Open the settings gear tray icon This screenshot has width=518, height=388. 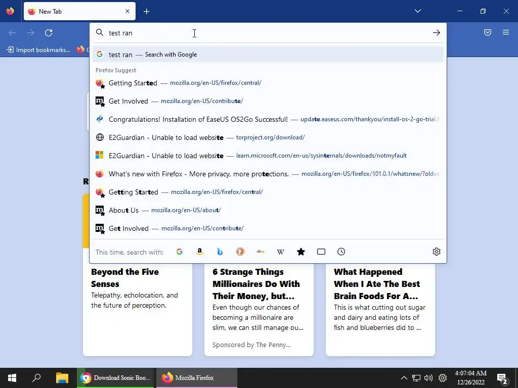[442, 378]
